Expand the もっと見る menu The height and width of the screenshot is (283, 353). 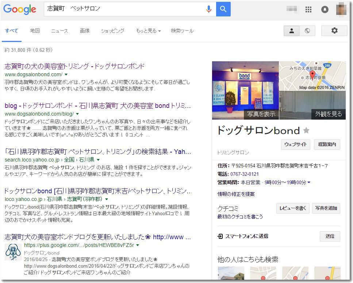click(148, 31)
